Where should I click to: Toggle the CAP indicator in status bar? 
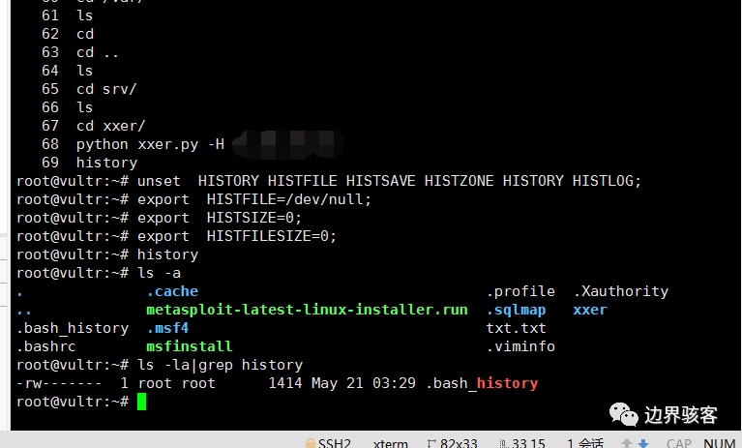coord(678,443)
